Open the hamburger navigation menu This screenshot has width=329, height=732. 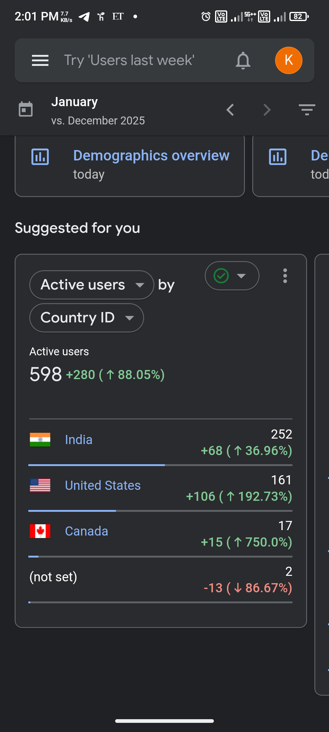(x=40, y=60)
